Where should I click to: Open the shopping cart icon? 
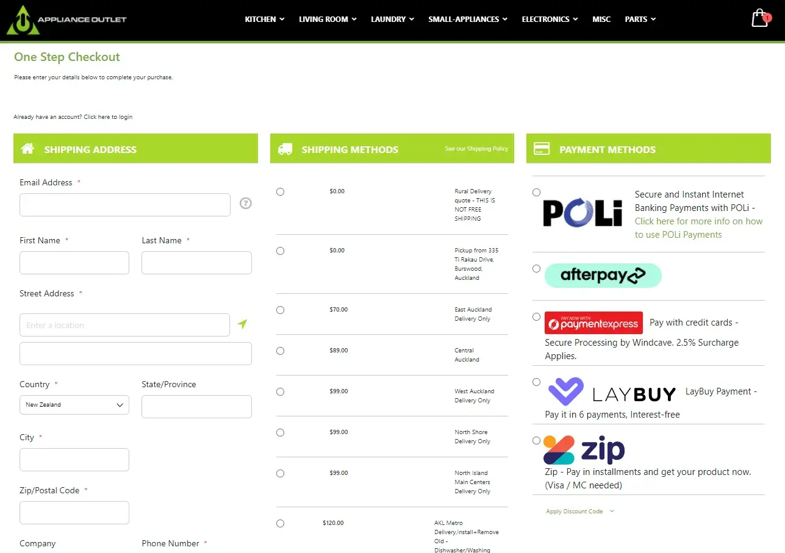[x=759, y=18]
